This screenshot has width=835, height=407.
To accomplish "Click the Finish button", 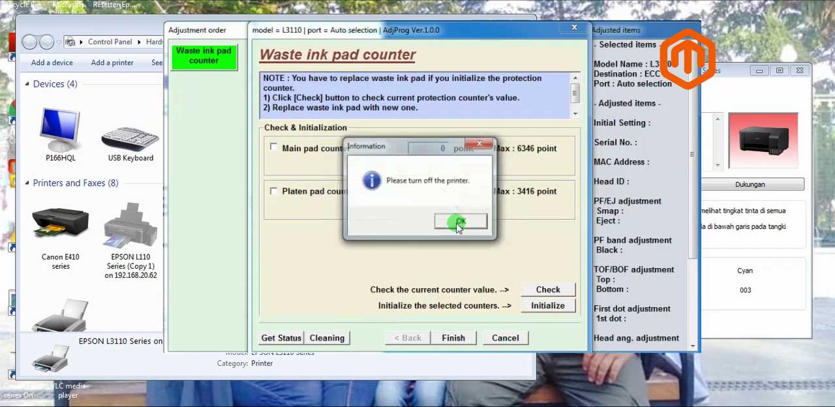I will [x=453, y=338].
